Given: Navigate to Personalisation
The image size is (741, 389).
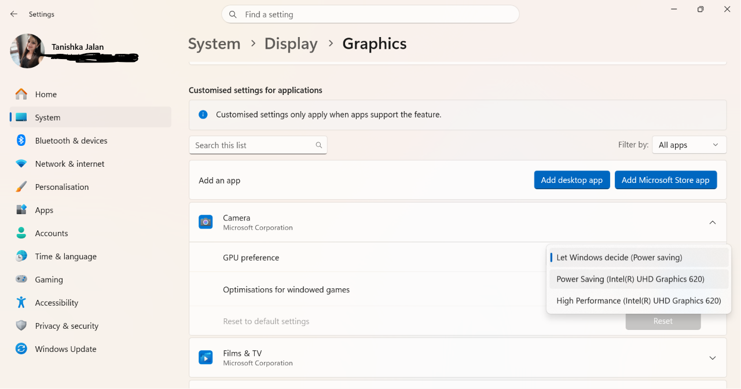Looking at the screenshot, I should 90,186.
